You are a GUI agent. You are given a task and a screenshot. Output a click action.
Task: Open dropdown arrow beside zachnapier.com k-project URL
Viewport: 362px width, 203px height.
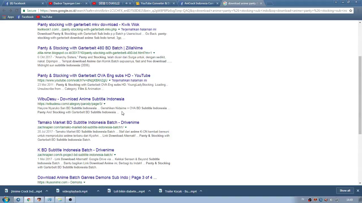coord(115,155)
